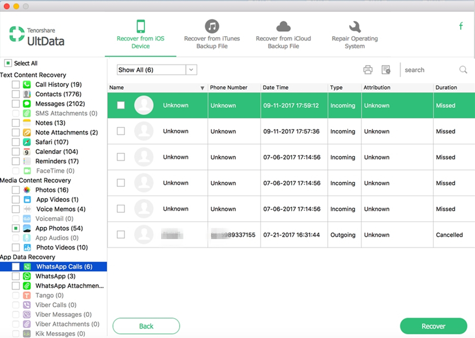This screenshot has height=338, width=475.
Task: Click the Tango app icon
Action: [x=27, y=295]
